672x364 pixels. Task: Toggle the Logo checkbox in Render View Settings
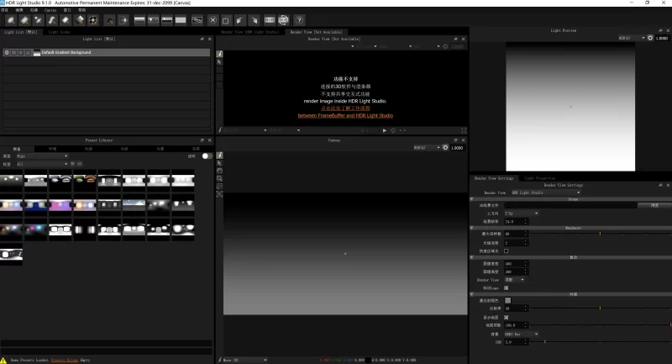(x=507, y=288)
